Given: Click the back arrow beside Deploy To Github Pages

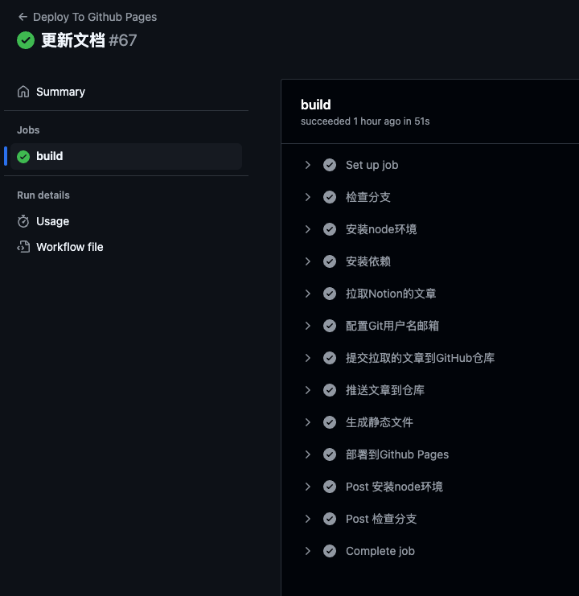Looking at the screenshot, I should (x=23, y=17).
